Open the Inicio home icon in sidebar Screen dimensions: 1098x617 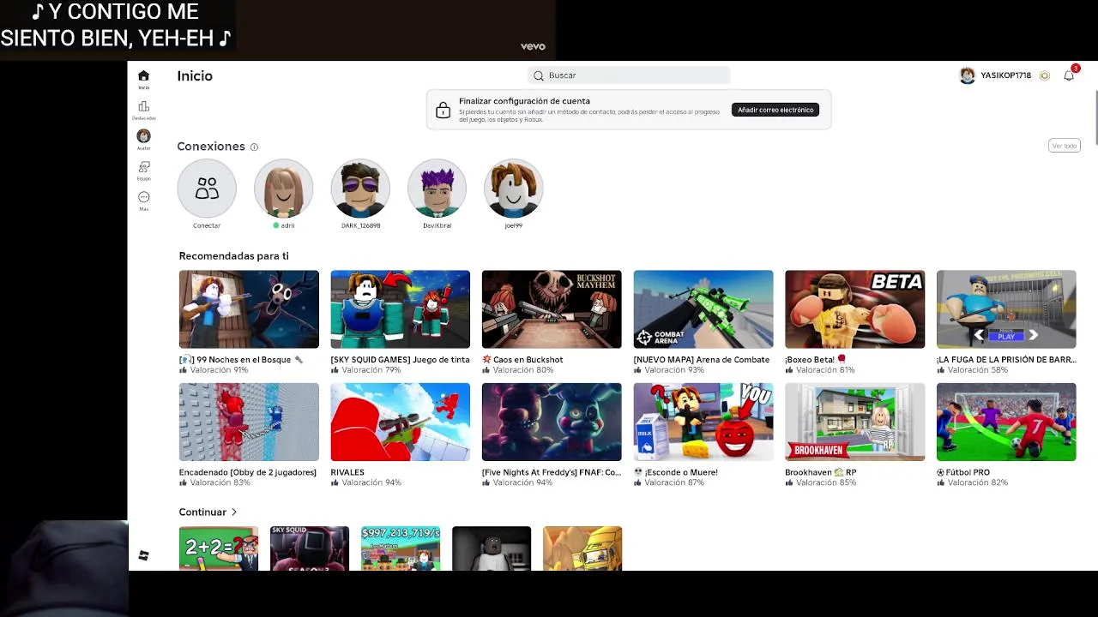[143, 76]
